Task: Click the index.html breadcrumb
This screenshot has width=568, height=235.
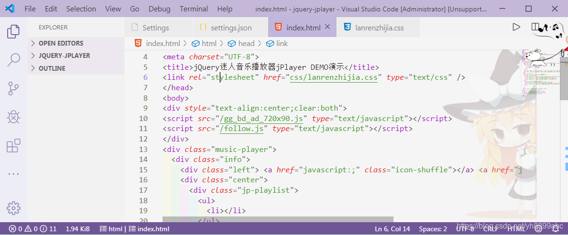Action: [163, 43]
